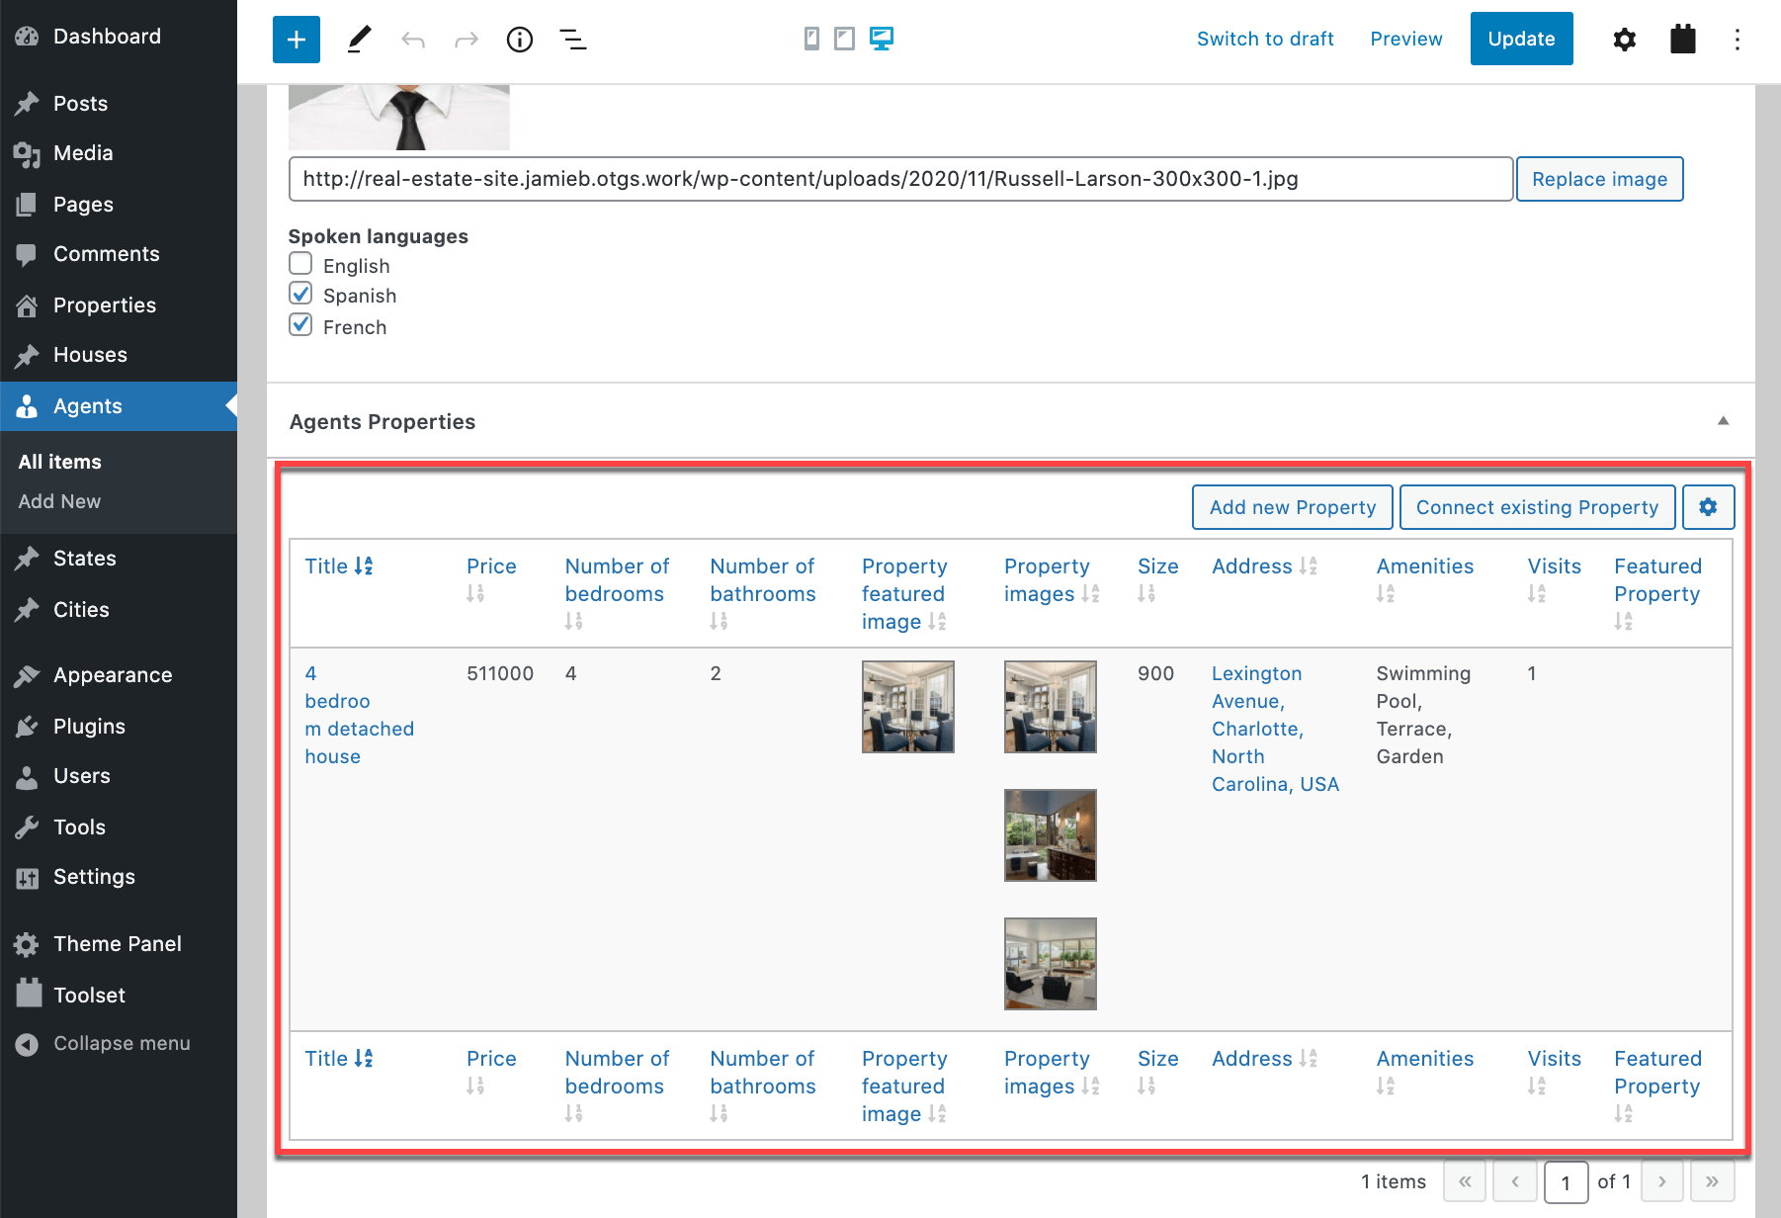
Task: Click the Preview link
Action: coord(1405,39)
